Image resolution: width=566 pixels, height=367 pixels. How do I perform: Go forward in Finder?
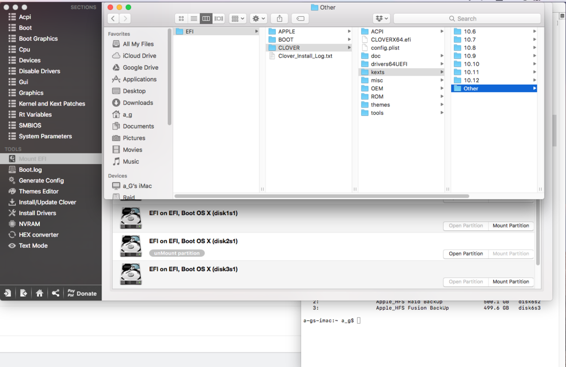pos(125,18)
